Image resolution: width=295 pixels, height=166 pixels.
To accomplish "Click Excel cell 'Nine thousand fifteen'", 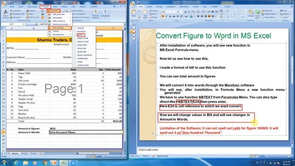I will coord(86,132).
